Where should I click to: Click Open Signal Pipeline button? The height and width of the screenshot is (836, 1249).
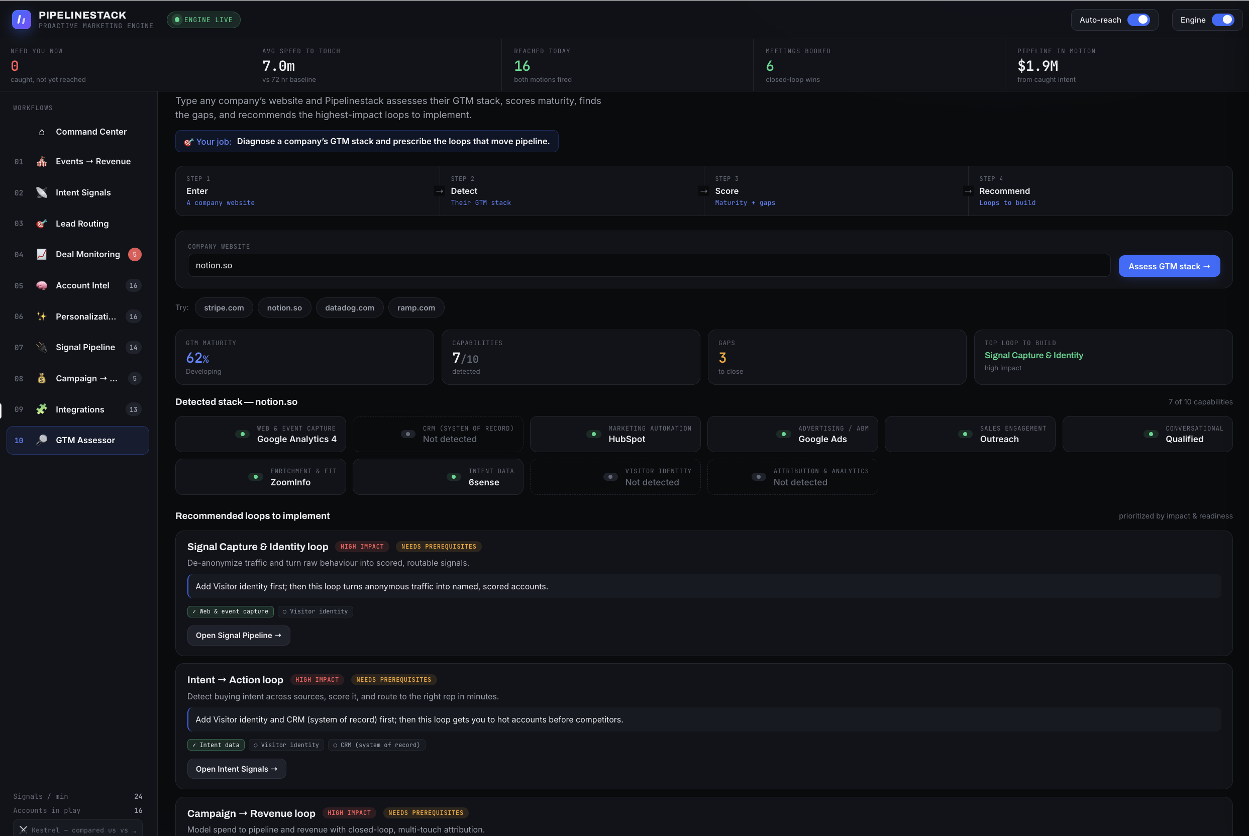pyautogui.click(x=239, y=636)
